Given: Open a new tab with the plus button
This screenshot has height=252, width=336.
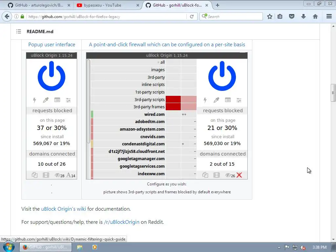Looking at the screenshot, I should coord(218,5).
